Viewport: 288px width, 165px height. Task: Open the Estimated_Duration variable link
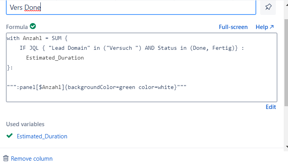click(42, 136)
